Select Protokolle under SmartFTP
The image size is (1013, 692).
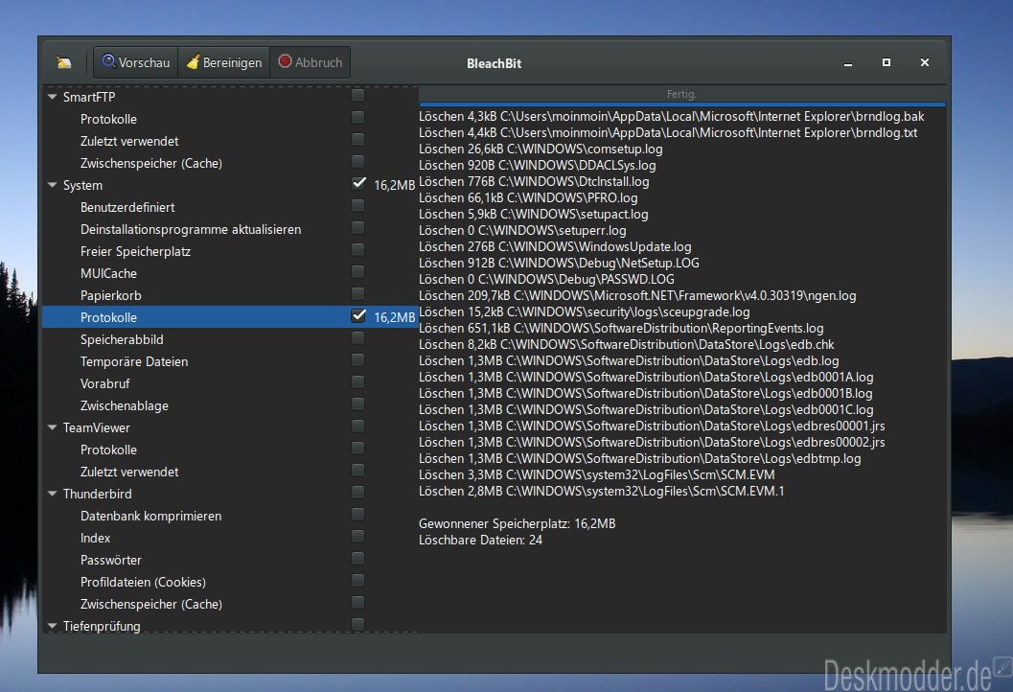click(108, 120)
